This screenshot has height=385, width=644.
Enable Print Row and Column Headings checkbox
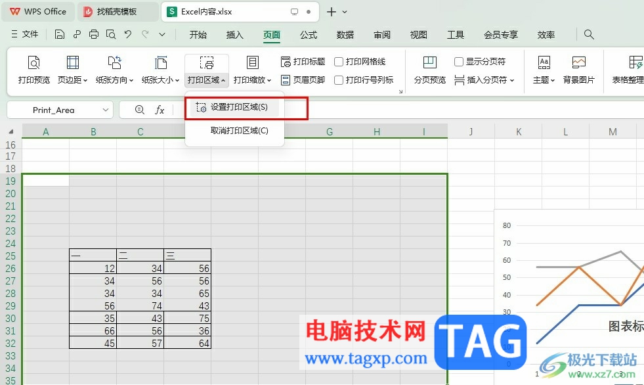click(339, 79)
